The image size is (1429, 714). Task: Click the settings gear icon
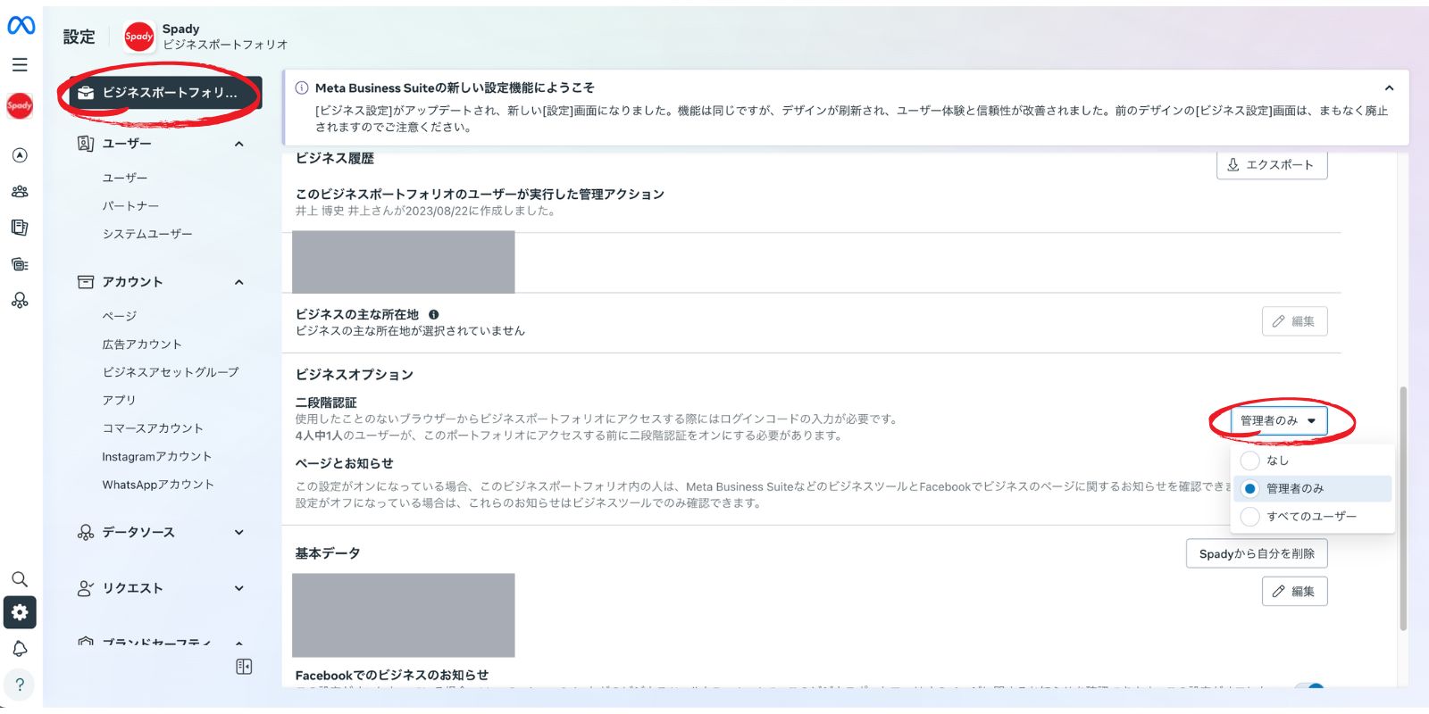pos(20,612)
